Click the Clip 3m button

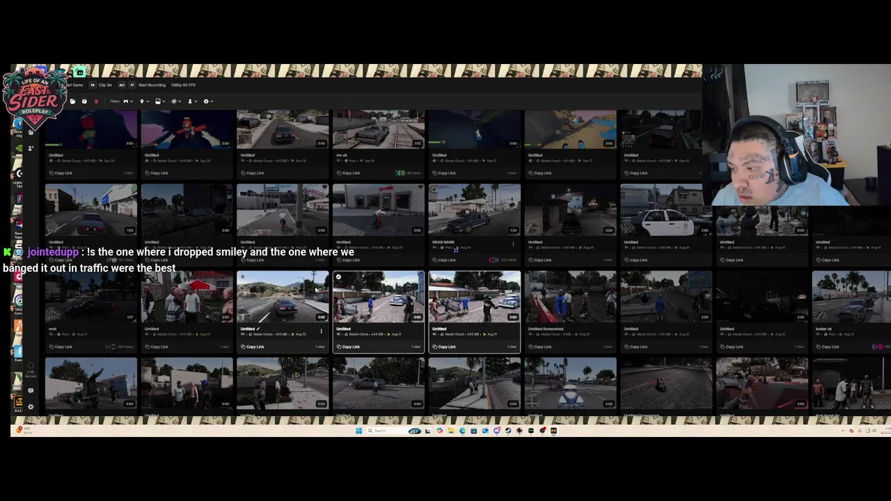coord(105,85)
